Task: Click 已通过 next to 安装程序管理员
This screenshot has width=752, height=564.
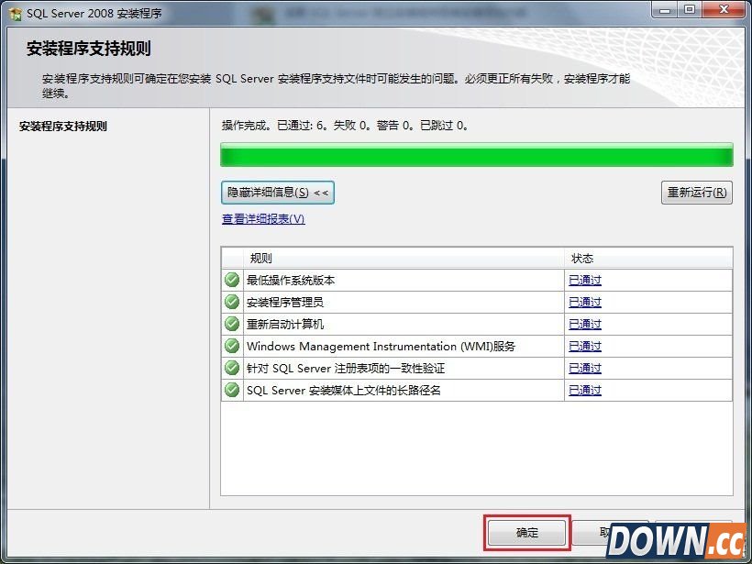Action: click(x=584, y=302)
